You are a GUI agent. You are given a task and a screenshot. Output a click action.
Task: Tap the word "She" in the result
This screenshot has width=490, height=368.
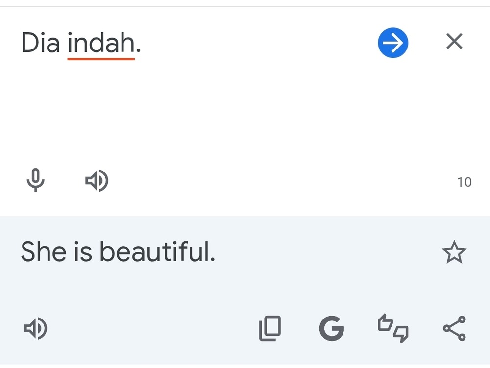(x=43, y=252)
